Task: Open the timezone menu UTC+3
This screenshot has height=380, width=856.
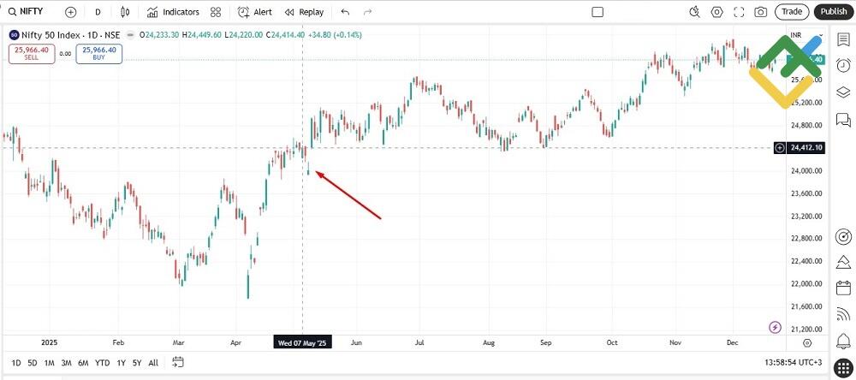Action: click(800, 363)
